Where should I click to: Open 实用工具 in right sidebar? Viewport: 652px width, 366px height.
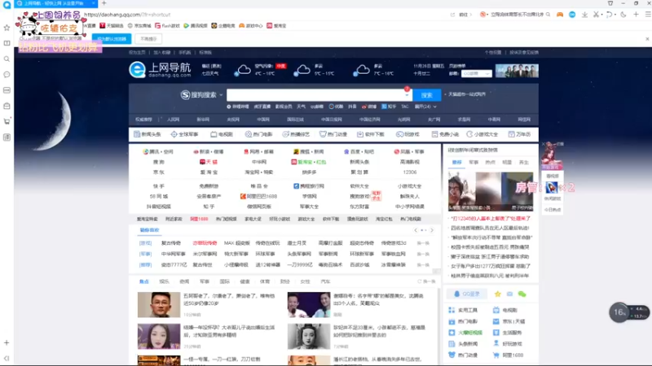pos(463,310)
